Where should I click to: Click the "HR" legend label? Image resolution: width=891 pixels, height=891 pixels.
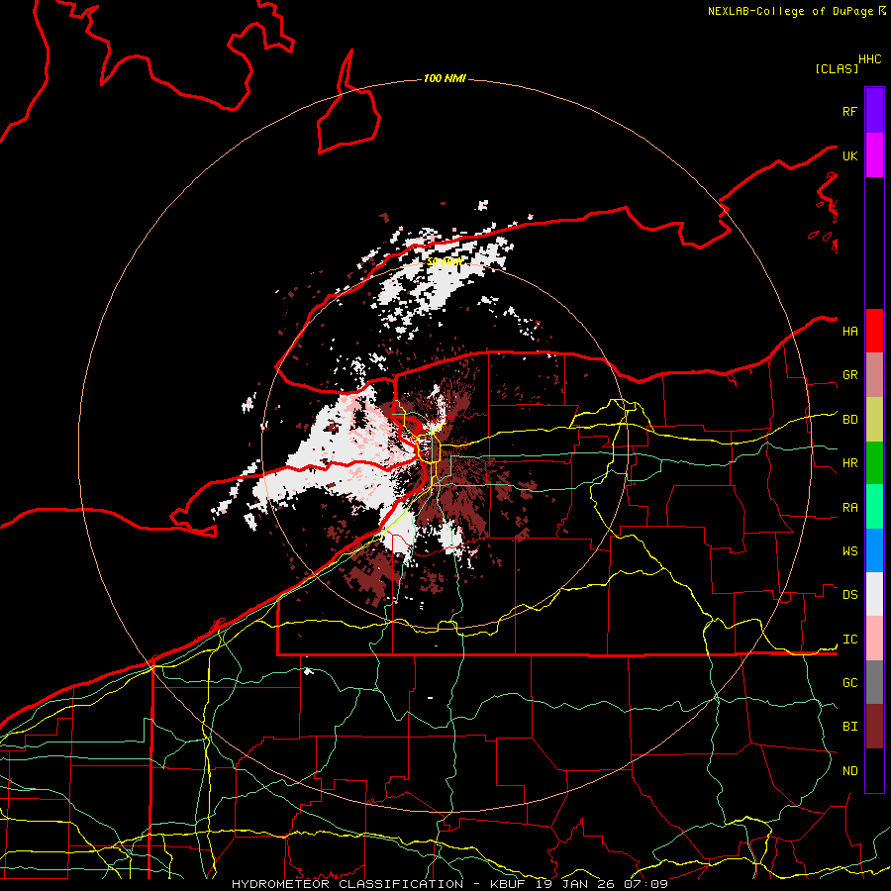(x=849, y=463)
